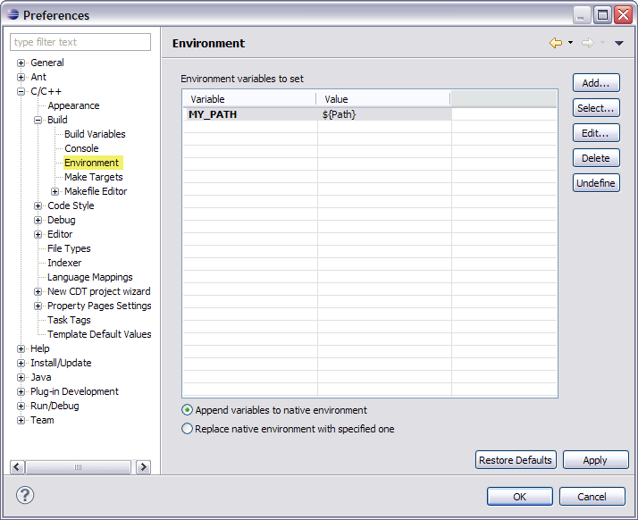
Task: Click the Variable column header
Action: [x=249, y=99]
